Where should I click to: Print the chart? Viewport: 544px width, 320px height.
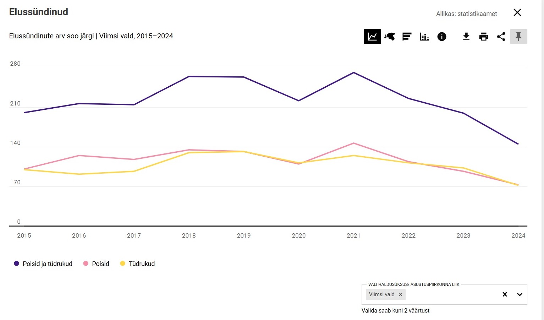tap(484, 37)
